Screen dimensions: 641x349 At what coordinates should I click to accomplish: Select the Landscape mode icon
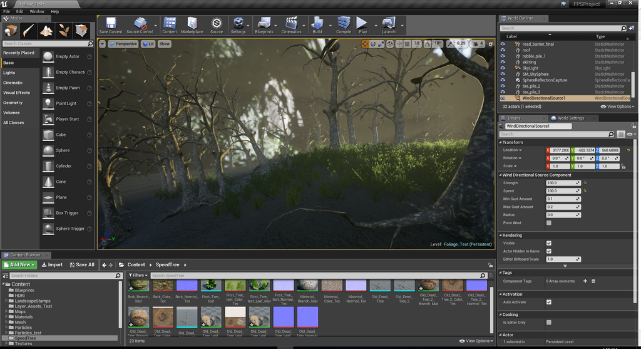pos(47,30)
